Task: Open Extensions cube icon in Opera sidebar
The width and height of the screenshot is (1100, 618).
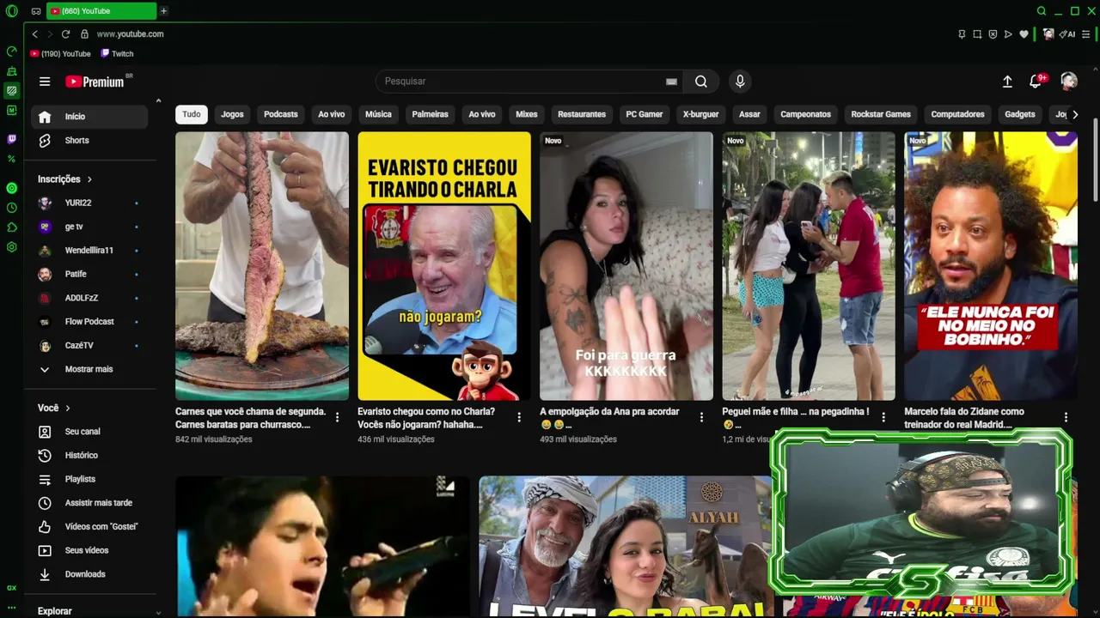Action: [12, 227]
